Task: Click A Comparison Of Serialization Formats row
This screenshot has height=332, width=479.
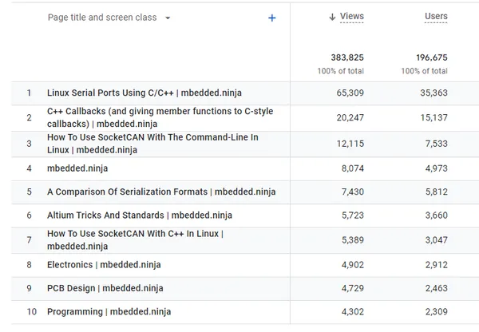Action: pos(161,192)
